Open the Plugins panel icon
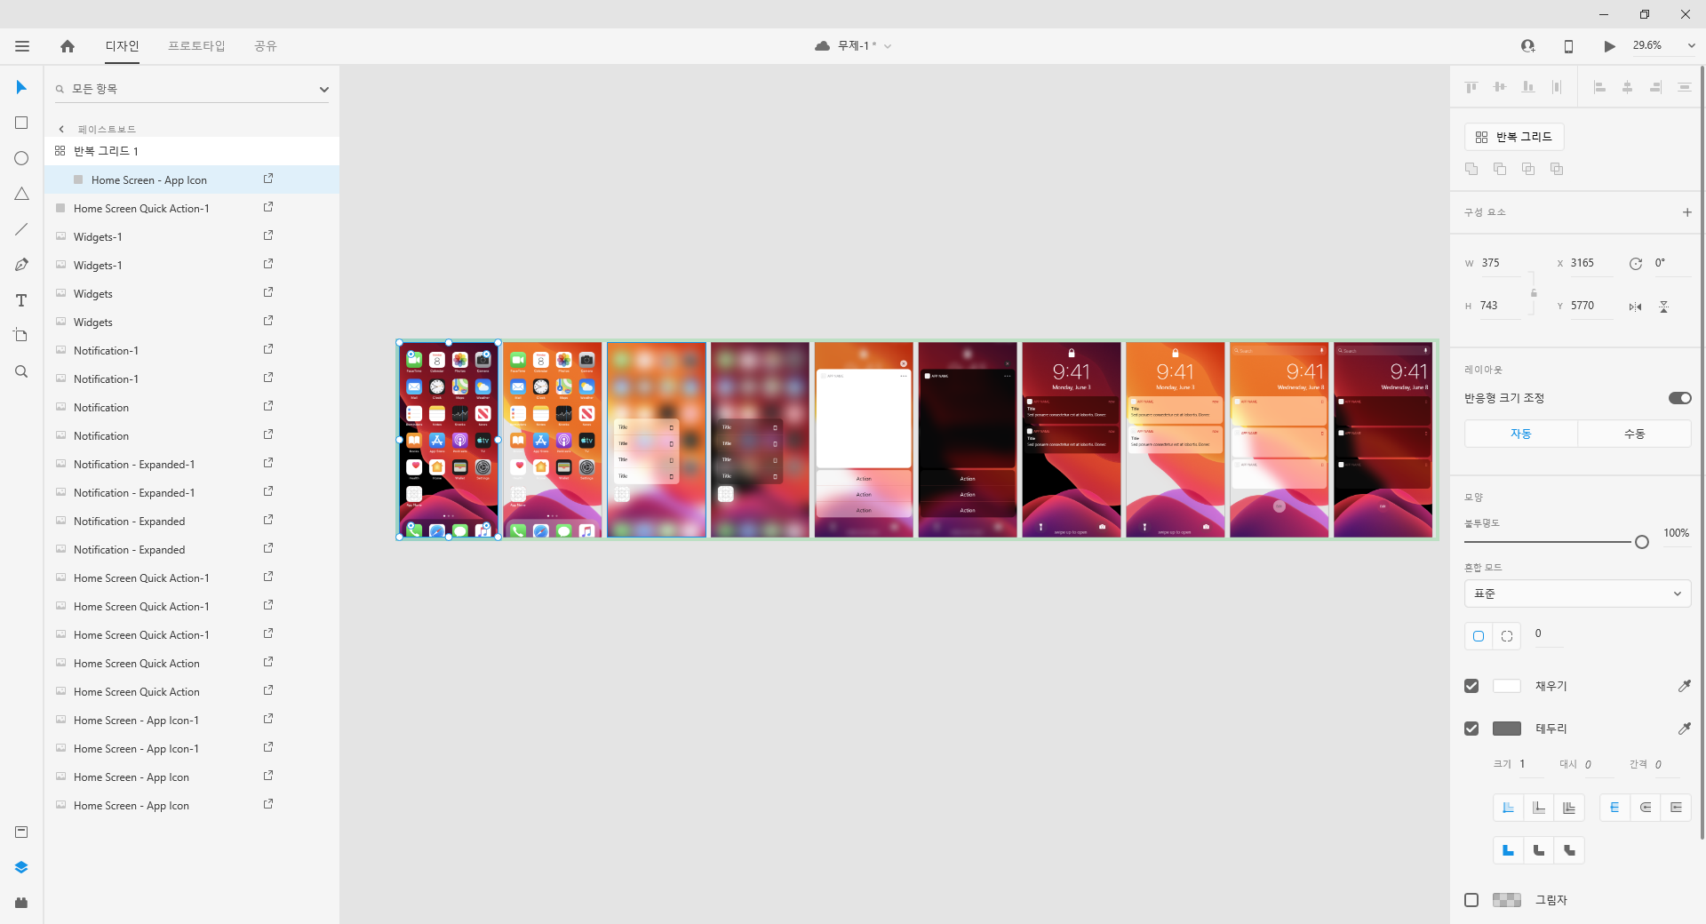Image resolution: width=1706 pixels, height=924 pixels. point(21,903)
